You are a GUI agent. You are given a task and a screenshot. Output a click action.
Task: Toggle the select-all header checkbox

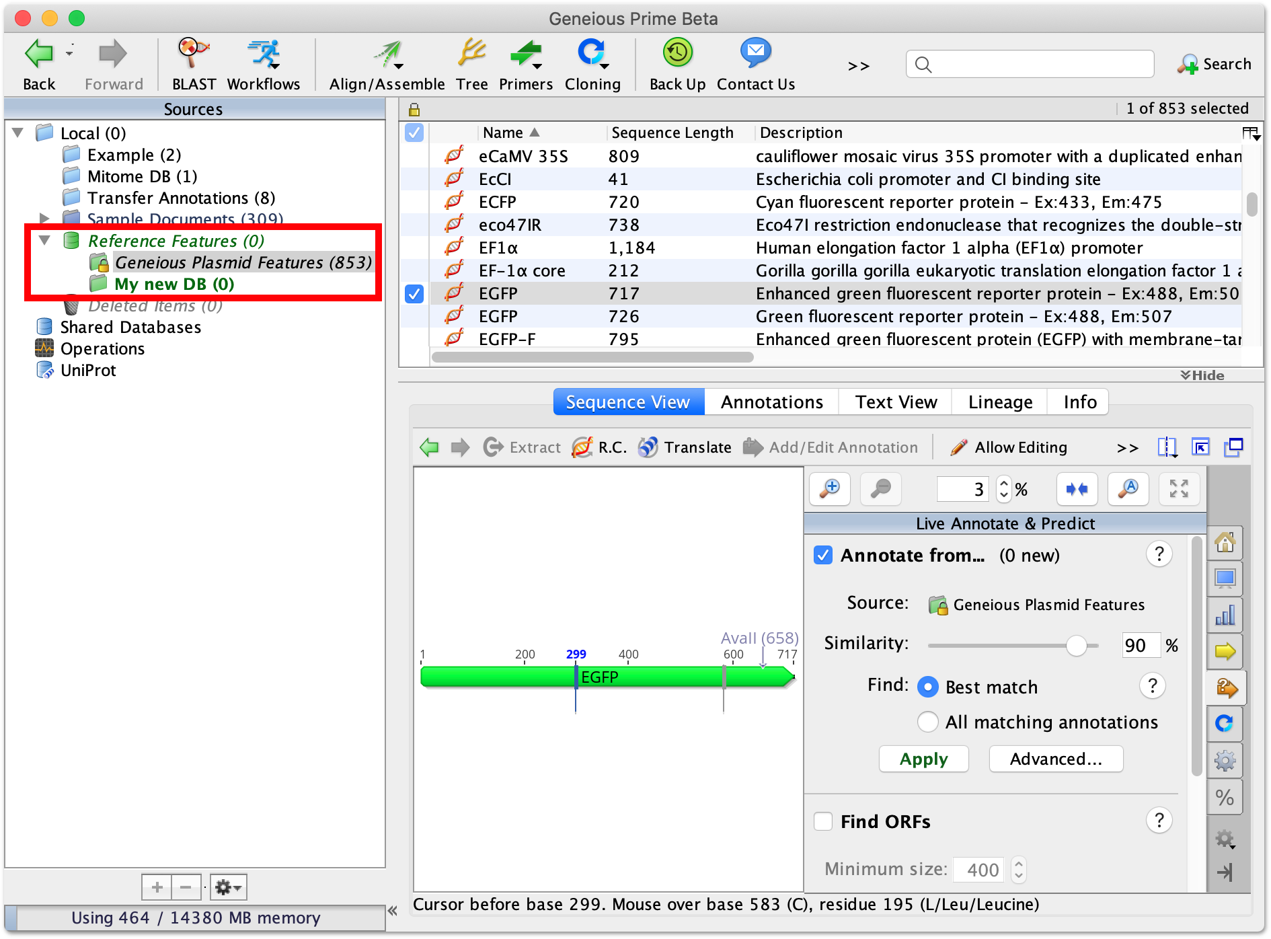pyautogui.click(x=414, y=133)
